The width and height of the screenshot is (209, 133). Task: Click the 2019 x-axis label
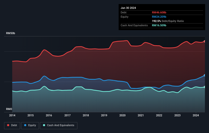click(104, 115)
